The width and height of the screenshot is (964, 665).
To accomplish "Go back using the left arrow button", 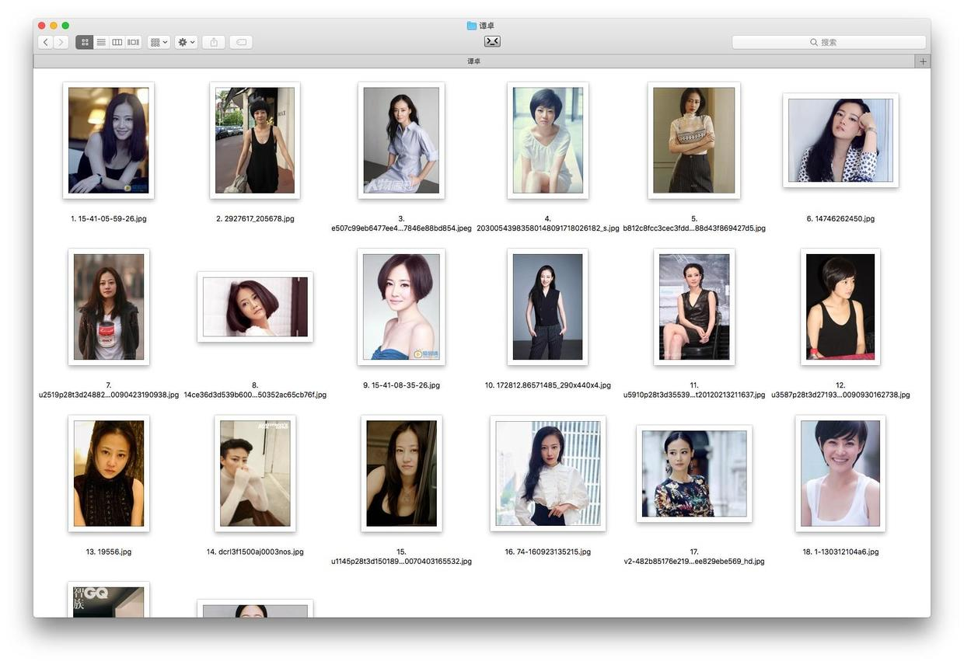I will 46,42.
